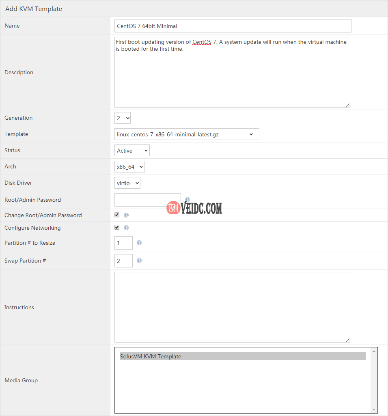Open help for Partition # to Resize
This screenshot has height=416, width=388.
[x=139, y=243]
